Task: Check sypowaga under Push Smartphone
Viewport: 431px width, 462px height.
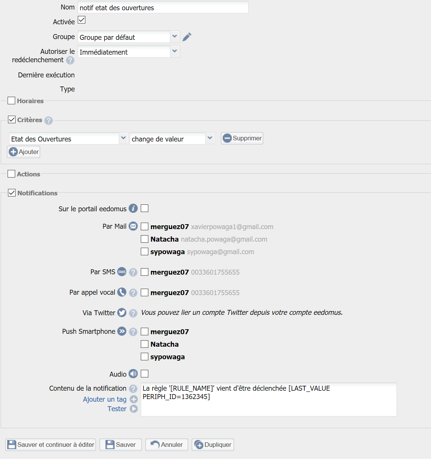Action: click(x=145, y=357)
